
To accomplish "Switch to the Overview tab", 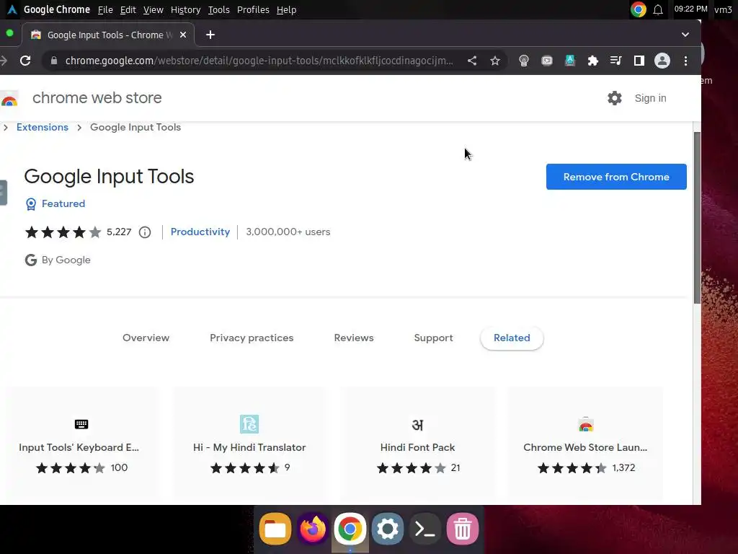I will pos(146,338).
